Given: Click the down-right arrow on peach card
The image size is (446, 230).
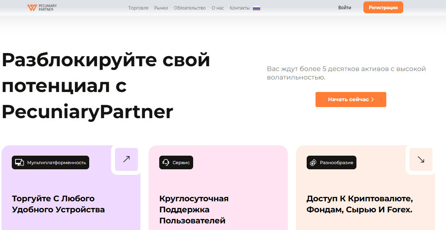Looking at the screenshot, I should coord(421,159).
